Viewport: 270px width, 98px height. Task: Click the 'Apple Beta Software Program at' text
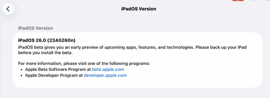pyautogui.click(x=58, y=69)
